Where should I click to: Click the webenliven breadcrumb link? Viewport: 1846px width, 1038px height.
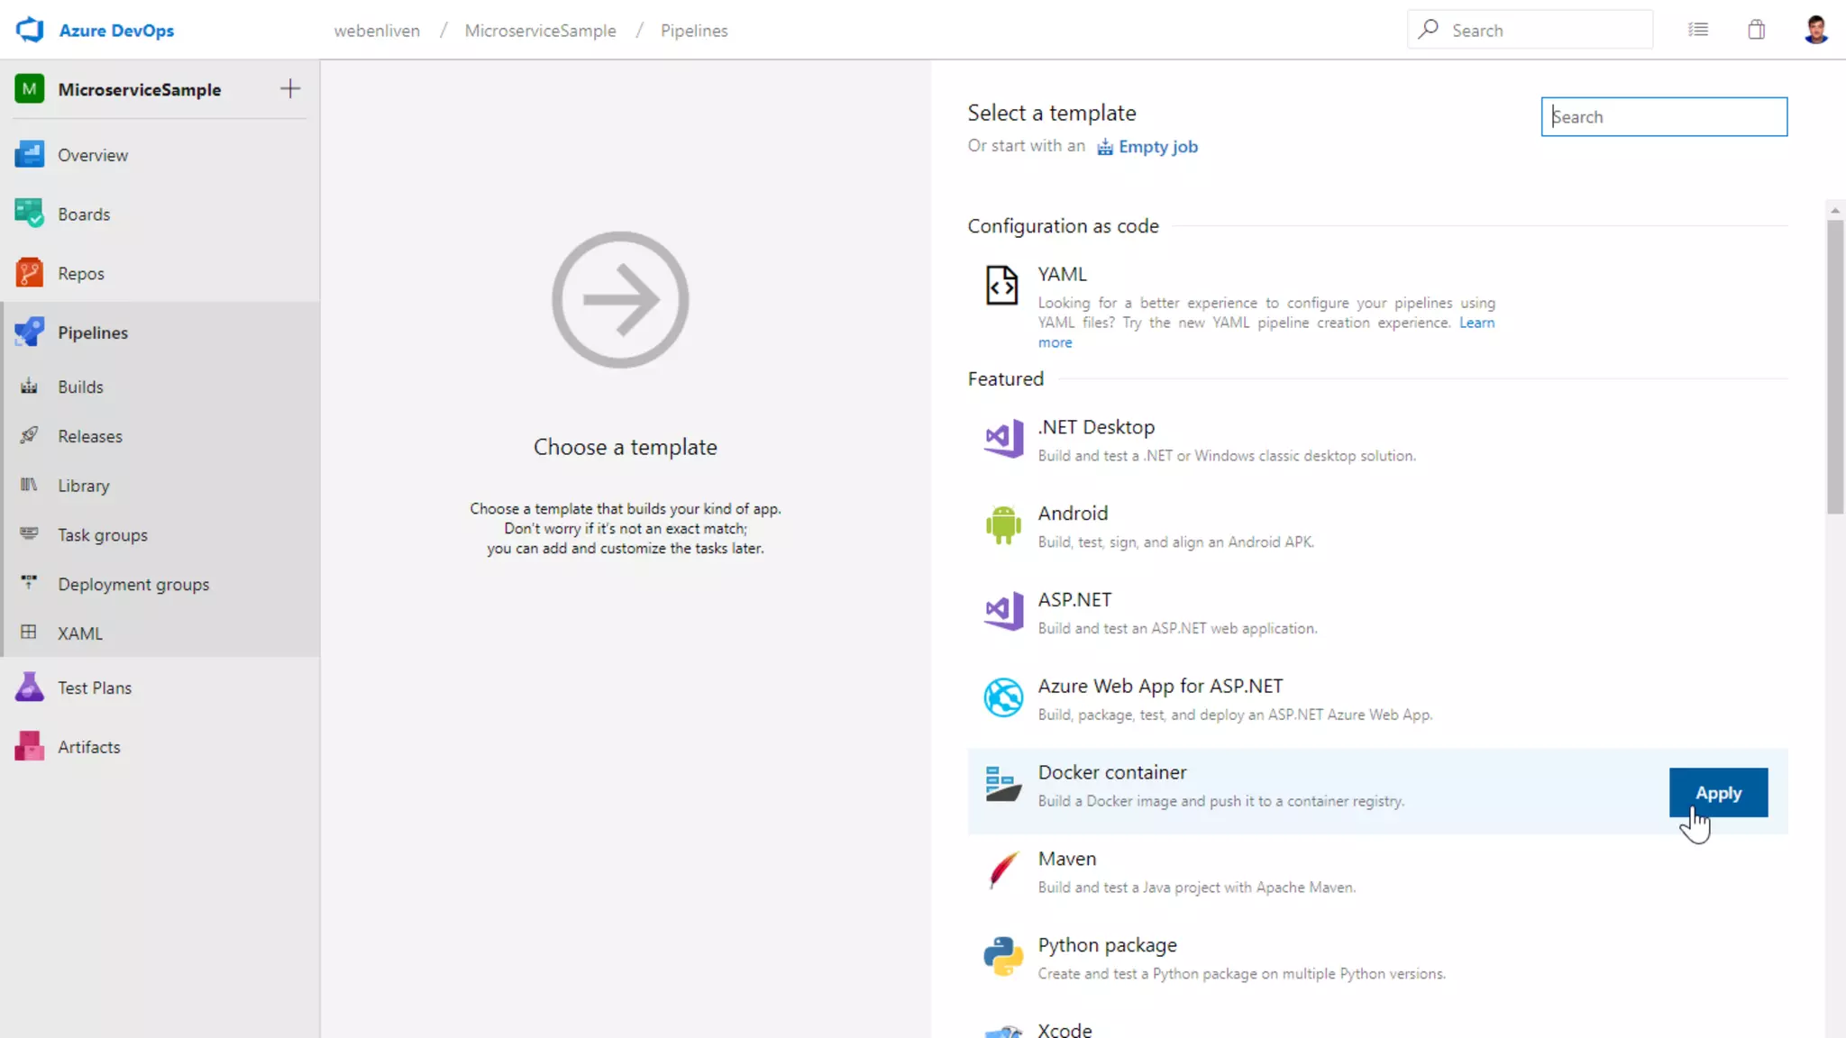[x=377, y=31]
